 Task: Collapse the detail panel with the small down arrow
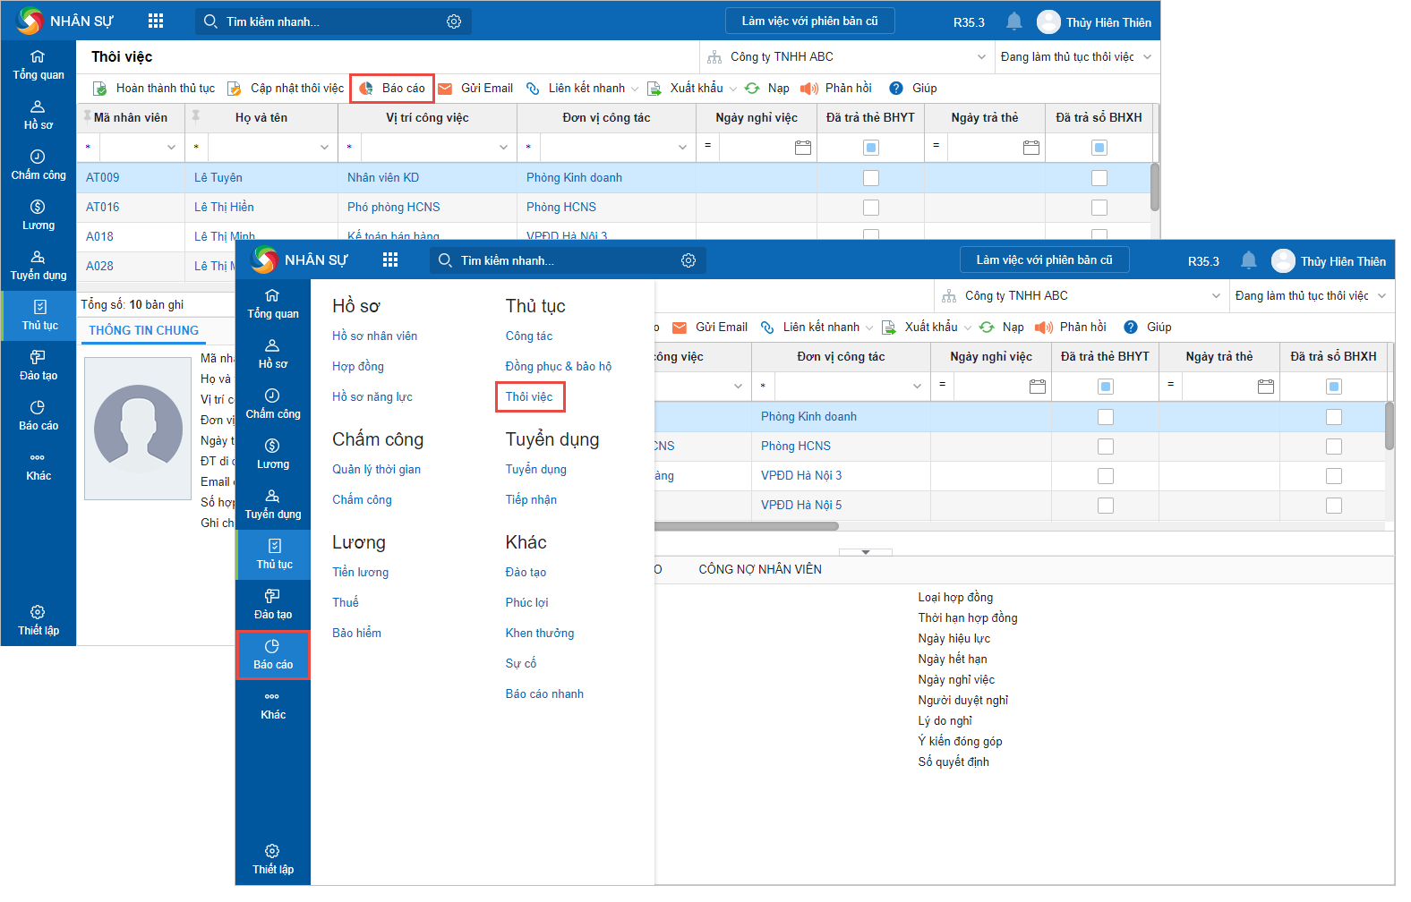tap(865, 552)
